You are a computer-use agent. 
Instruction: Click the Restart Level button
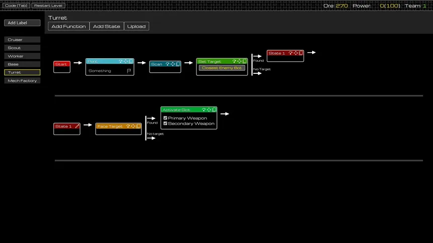[x=48, y=6]
